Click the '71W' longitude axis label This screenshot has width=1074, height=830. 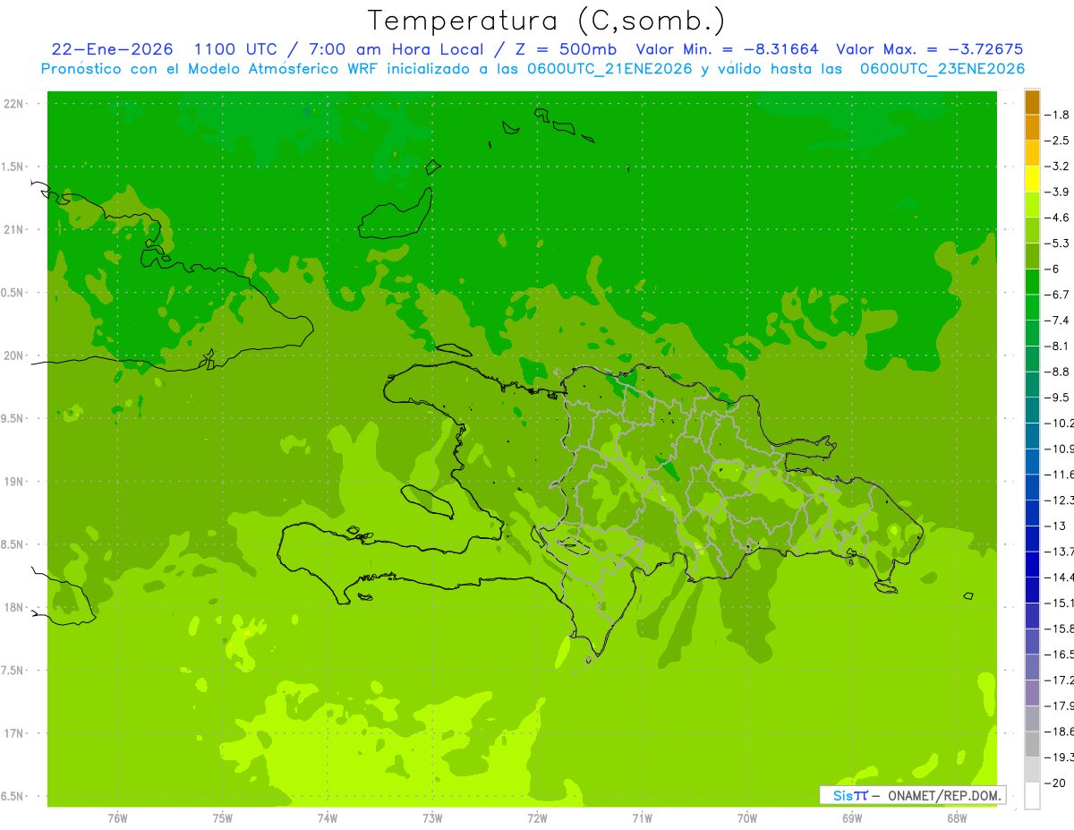click(x=642, y=818)
